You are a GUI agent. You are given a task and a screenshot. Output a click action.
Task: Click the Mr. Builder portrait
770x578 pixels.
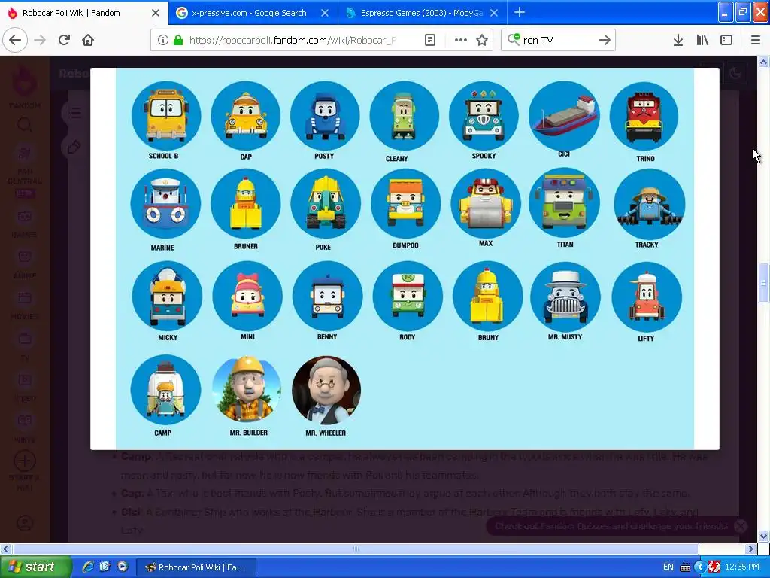[247, 390]
